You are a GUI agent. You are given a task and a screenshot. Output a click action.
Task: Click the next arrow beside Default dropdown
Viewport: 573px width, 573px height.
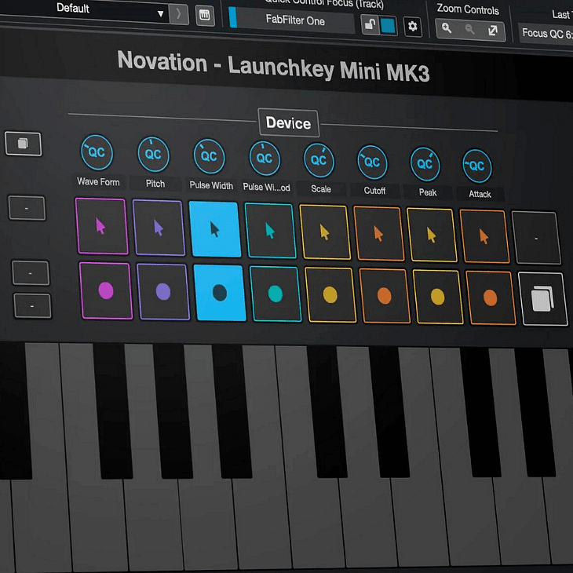click(179, 15)
